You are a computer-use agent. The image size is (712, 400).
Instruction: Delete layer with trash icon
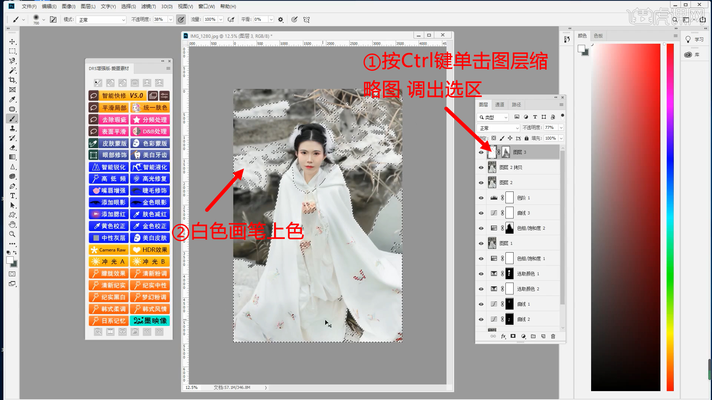[553, 336]
